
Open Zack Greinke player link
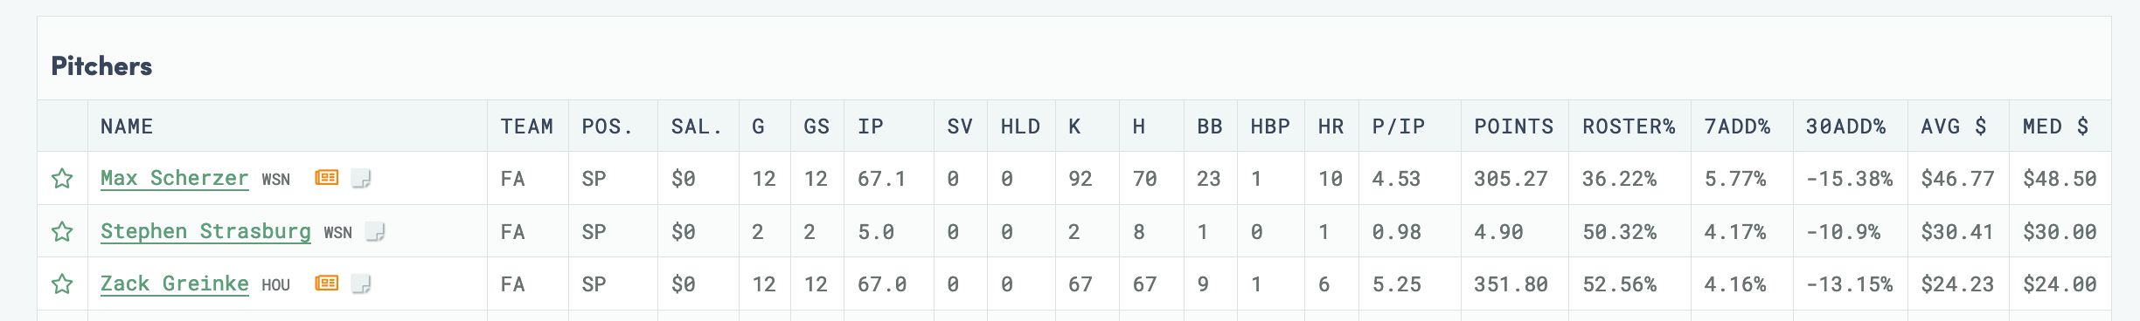[x=175, y=283]
